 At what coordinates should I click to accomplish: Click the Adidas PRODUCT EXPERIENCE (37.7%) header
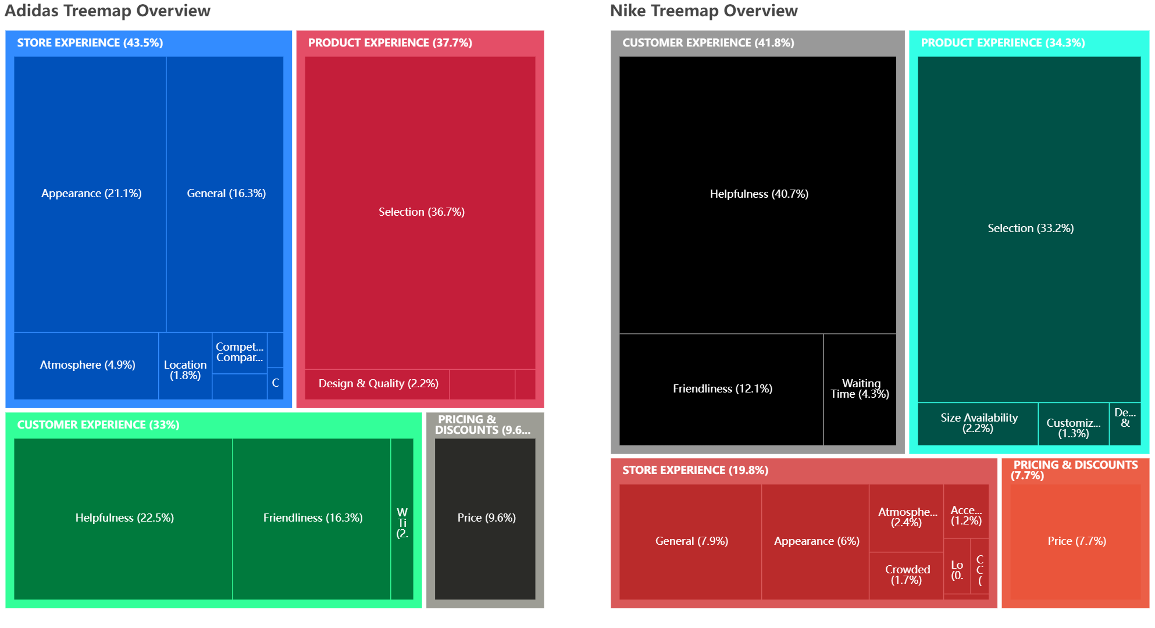pos(390,43)
